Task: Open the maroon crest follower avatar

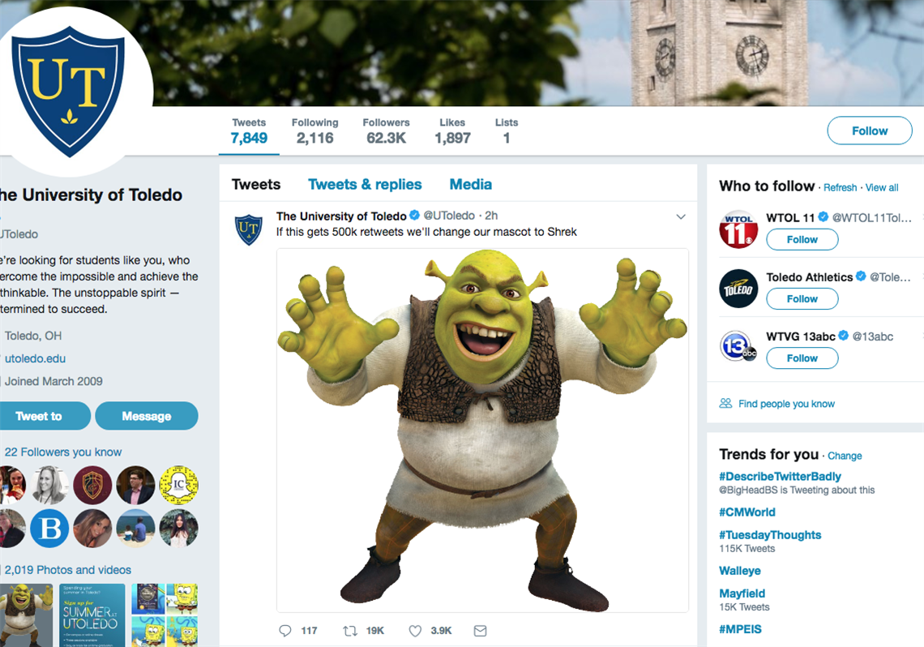Action: coord(92,485)
